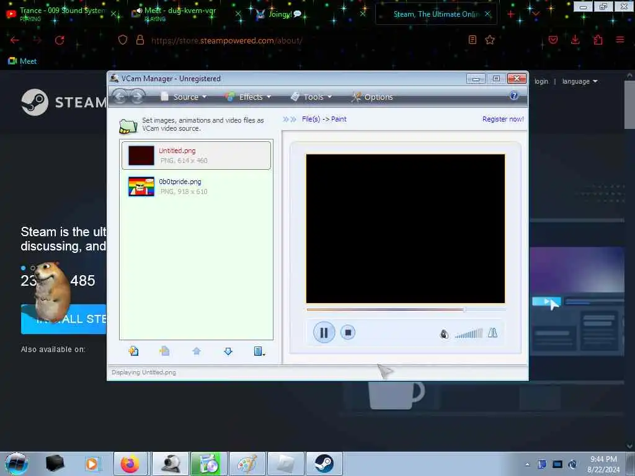
Task: Pause the VCam preview playback
Action: (x=324, y=332)
